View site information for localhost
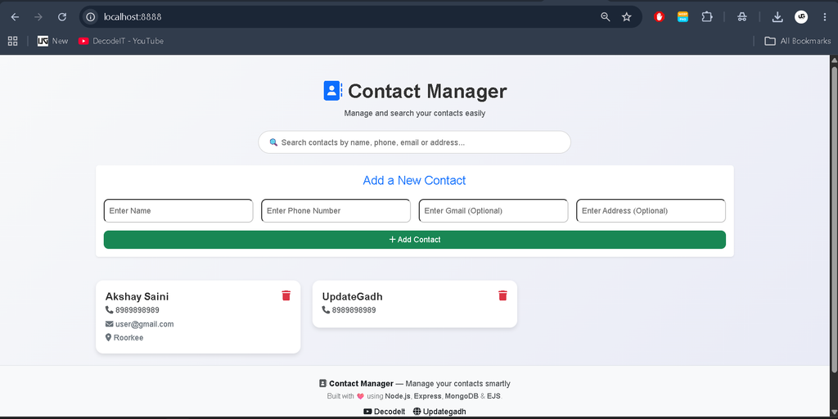The width and height of the screenshot is (838, 419). pyautogui.click(x=91, y=17)
